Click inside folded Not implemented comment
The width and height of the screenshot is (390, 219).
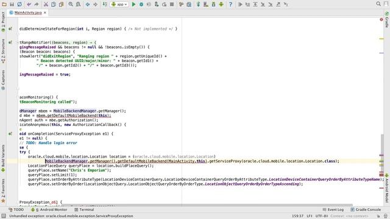[x=151, y=29]
